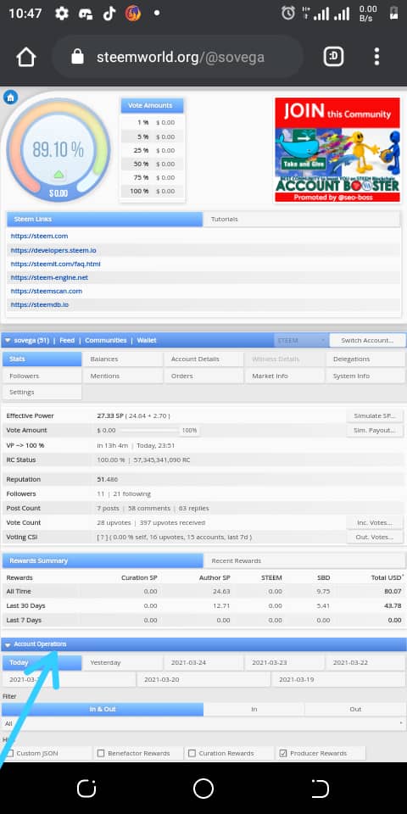Open the browser three-dot menu
This screenshot has width=407, height=814.
pos(376,57)
